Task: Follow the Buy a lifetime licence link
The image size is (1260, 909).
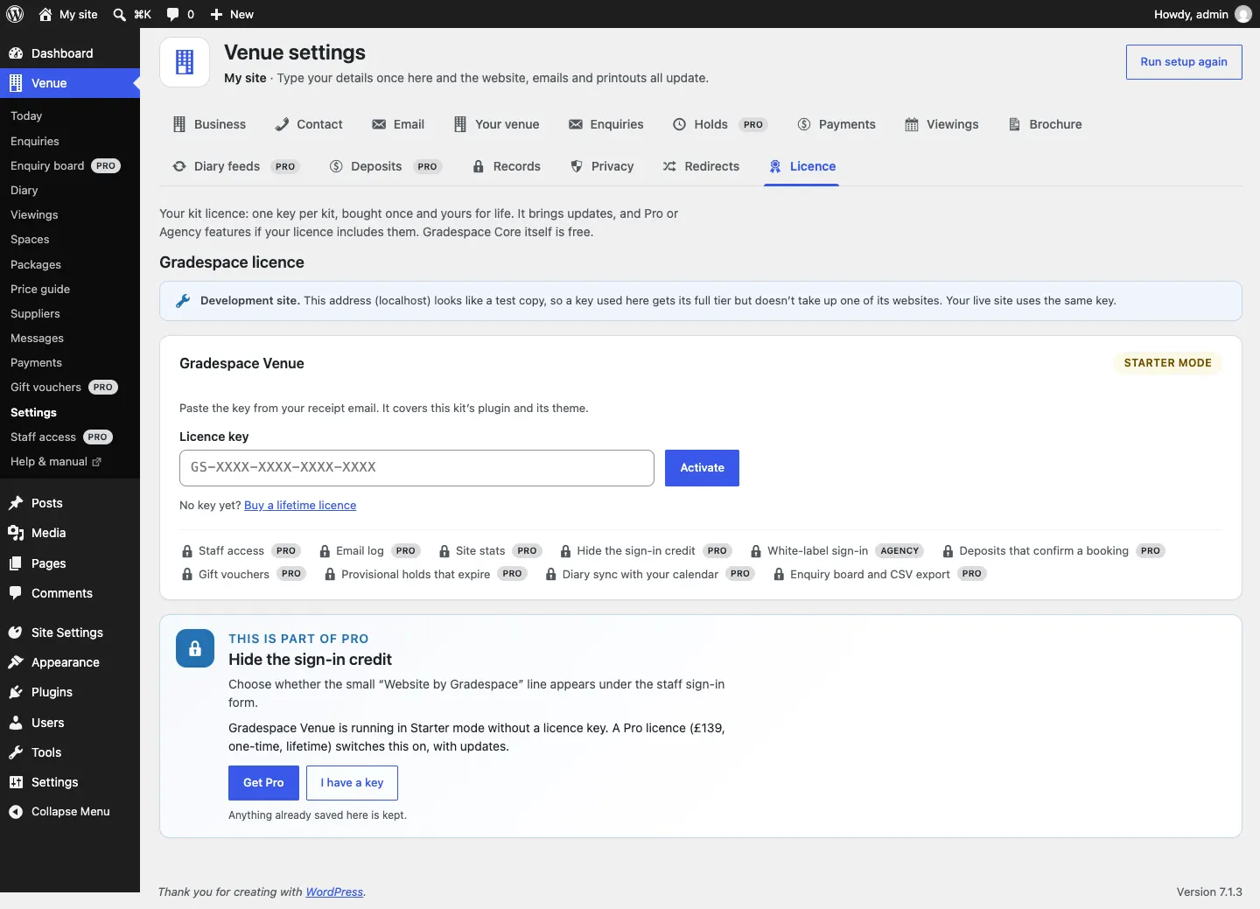Action: pos(300,506)
